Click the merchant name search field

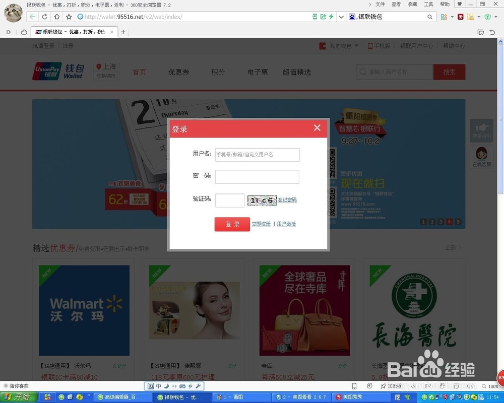pyautogui.click(x=395, y=72)
